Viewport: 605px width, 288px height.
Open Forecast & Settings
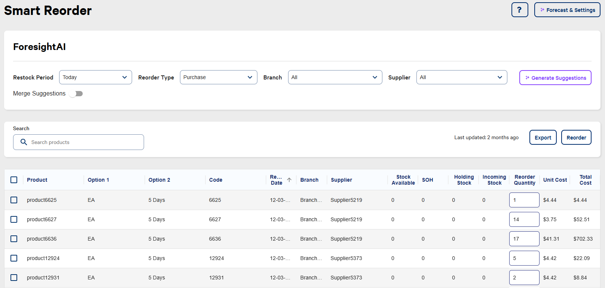(x=567, y=10)
